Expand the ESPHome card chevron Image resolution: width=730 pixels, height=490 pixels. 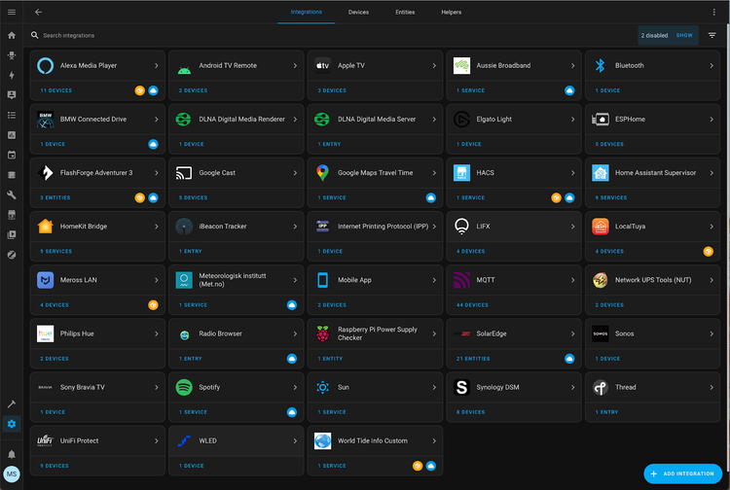[712, 119]
